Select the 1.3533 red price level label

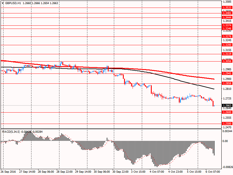(227, 8)
